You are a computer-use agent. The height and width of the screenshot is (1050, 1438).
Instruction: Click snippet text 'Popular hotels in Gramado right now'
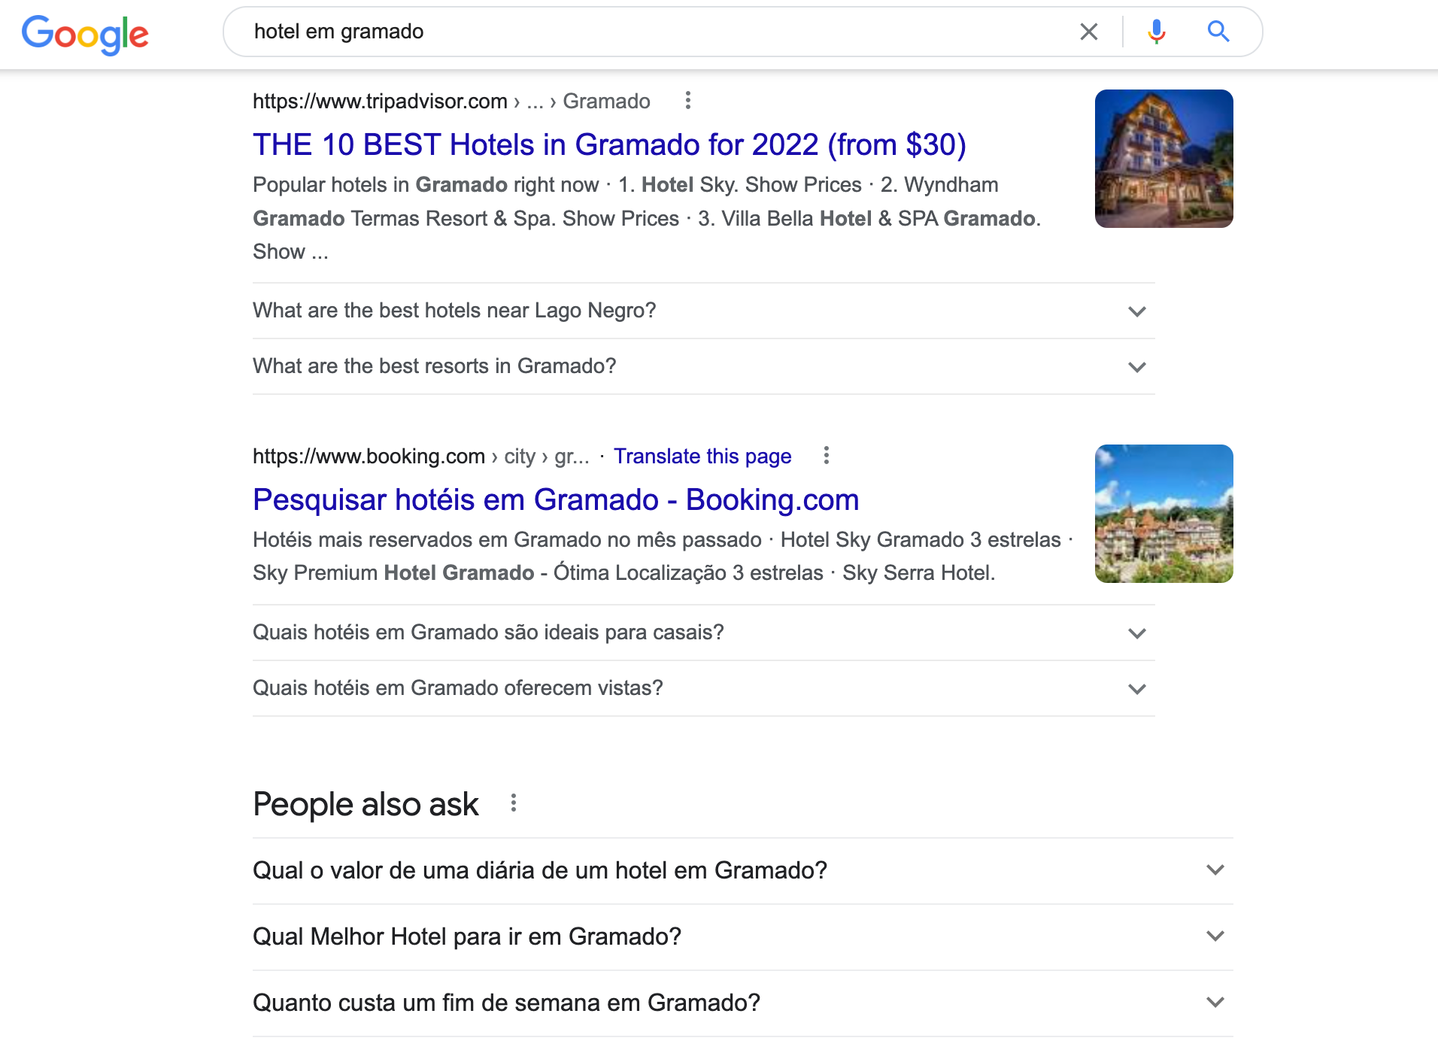(x=426, y=184)
